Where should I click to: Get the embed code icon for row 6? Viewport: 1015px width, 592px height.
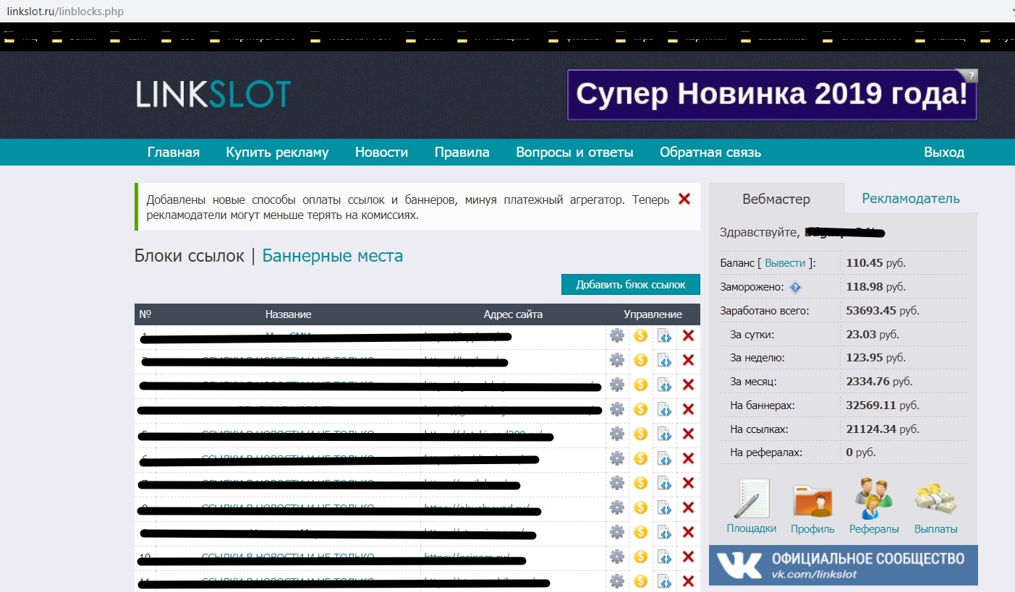pyautogui.click(x=664, y=458)
